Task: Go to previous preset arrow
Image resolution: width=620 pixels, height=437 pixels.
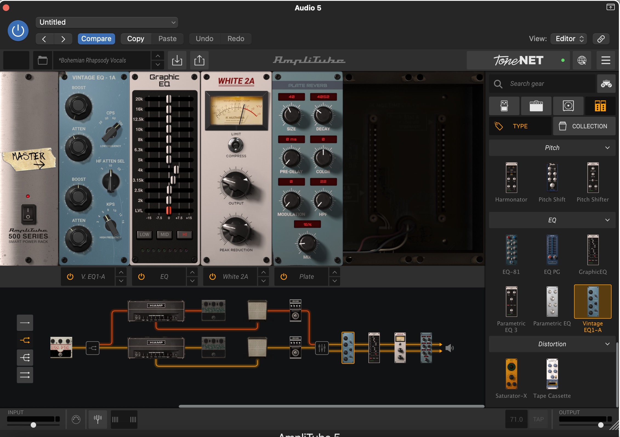Action: (x=44, y=39)
